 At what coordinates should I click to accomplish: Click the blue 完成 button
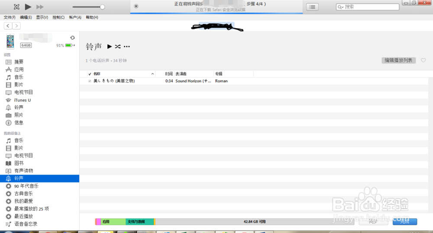tap(405, 222)
